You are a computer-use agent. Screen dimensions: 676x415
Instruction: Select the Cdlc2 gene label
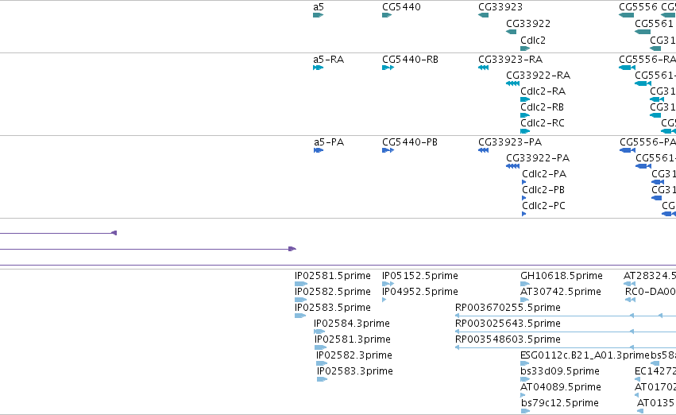click(x=533, y=40)
